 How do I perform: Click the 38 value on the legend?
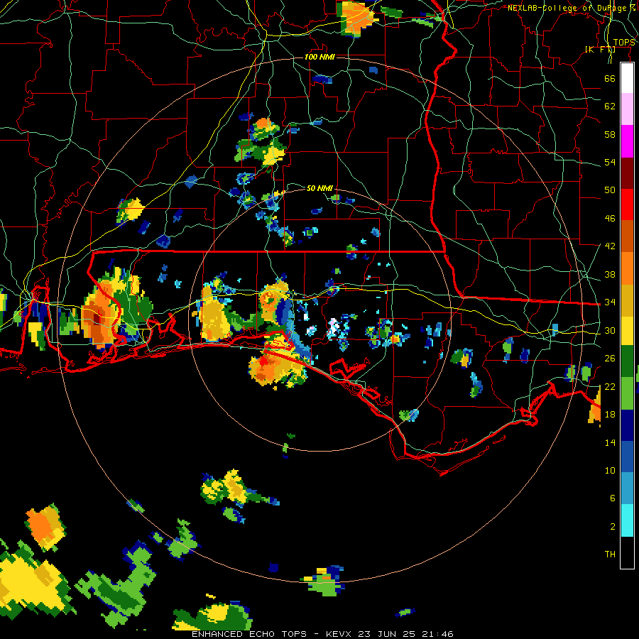pos(610,274)
